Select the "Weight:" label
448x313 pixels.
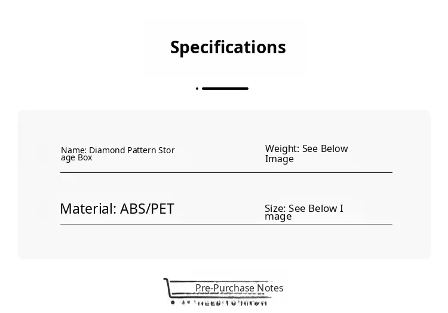coord(283,148)
